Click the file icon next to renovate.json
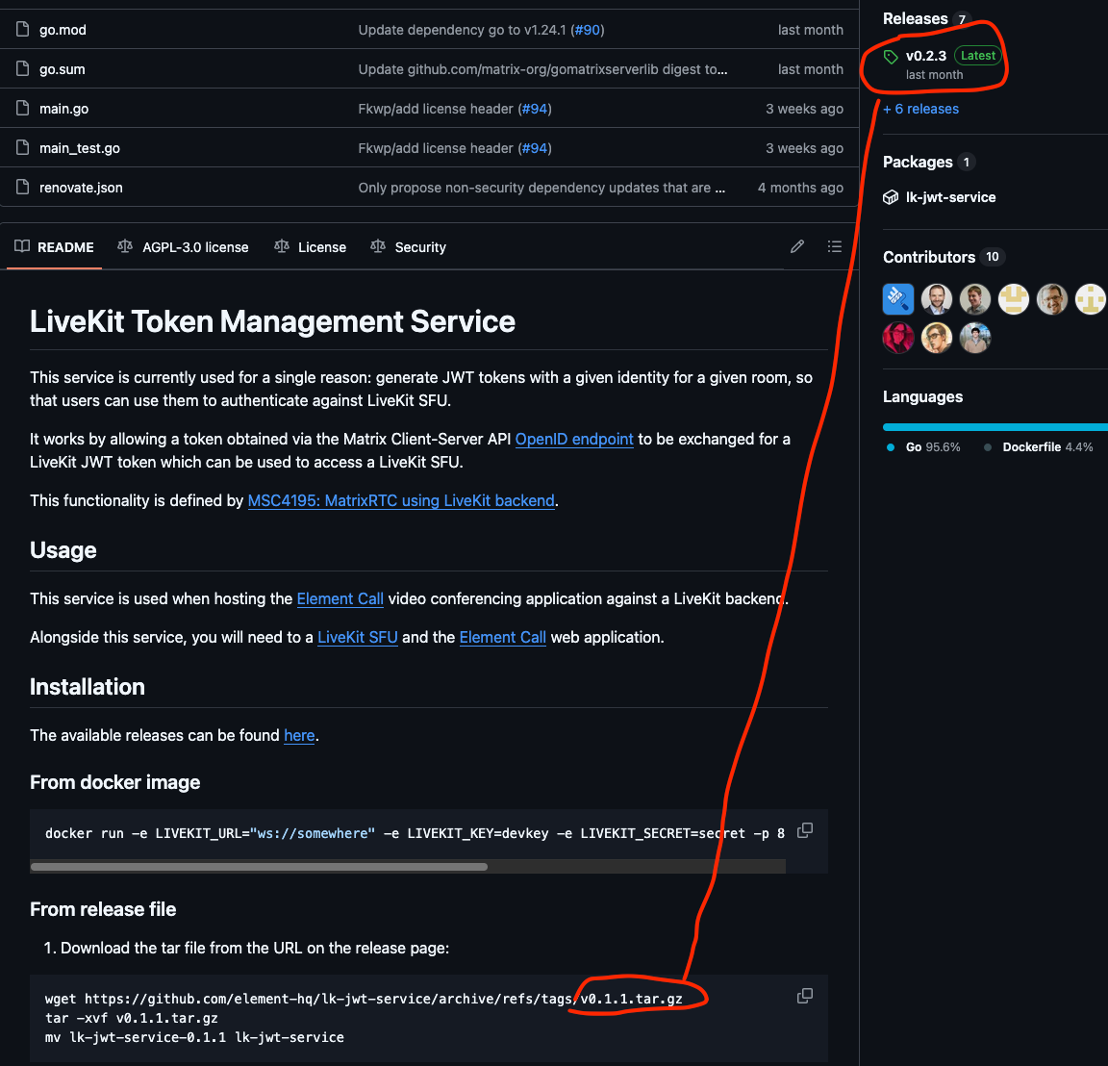1108x1066 pixels. coord(23,188)
